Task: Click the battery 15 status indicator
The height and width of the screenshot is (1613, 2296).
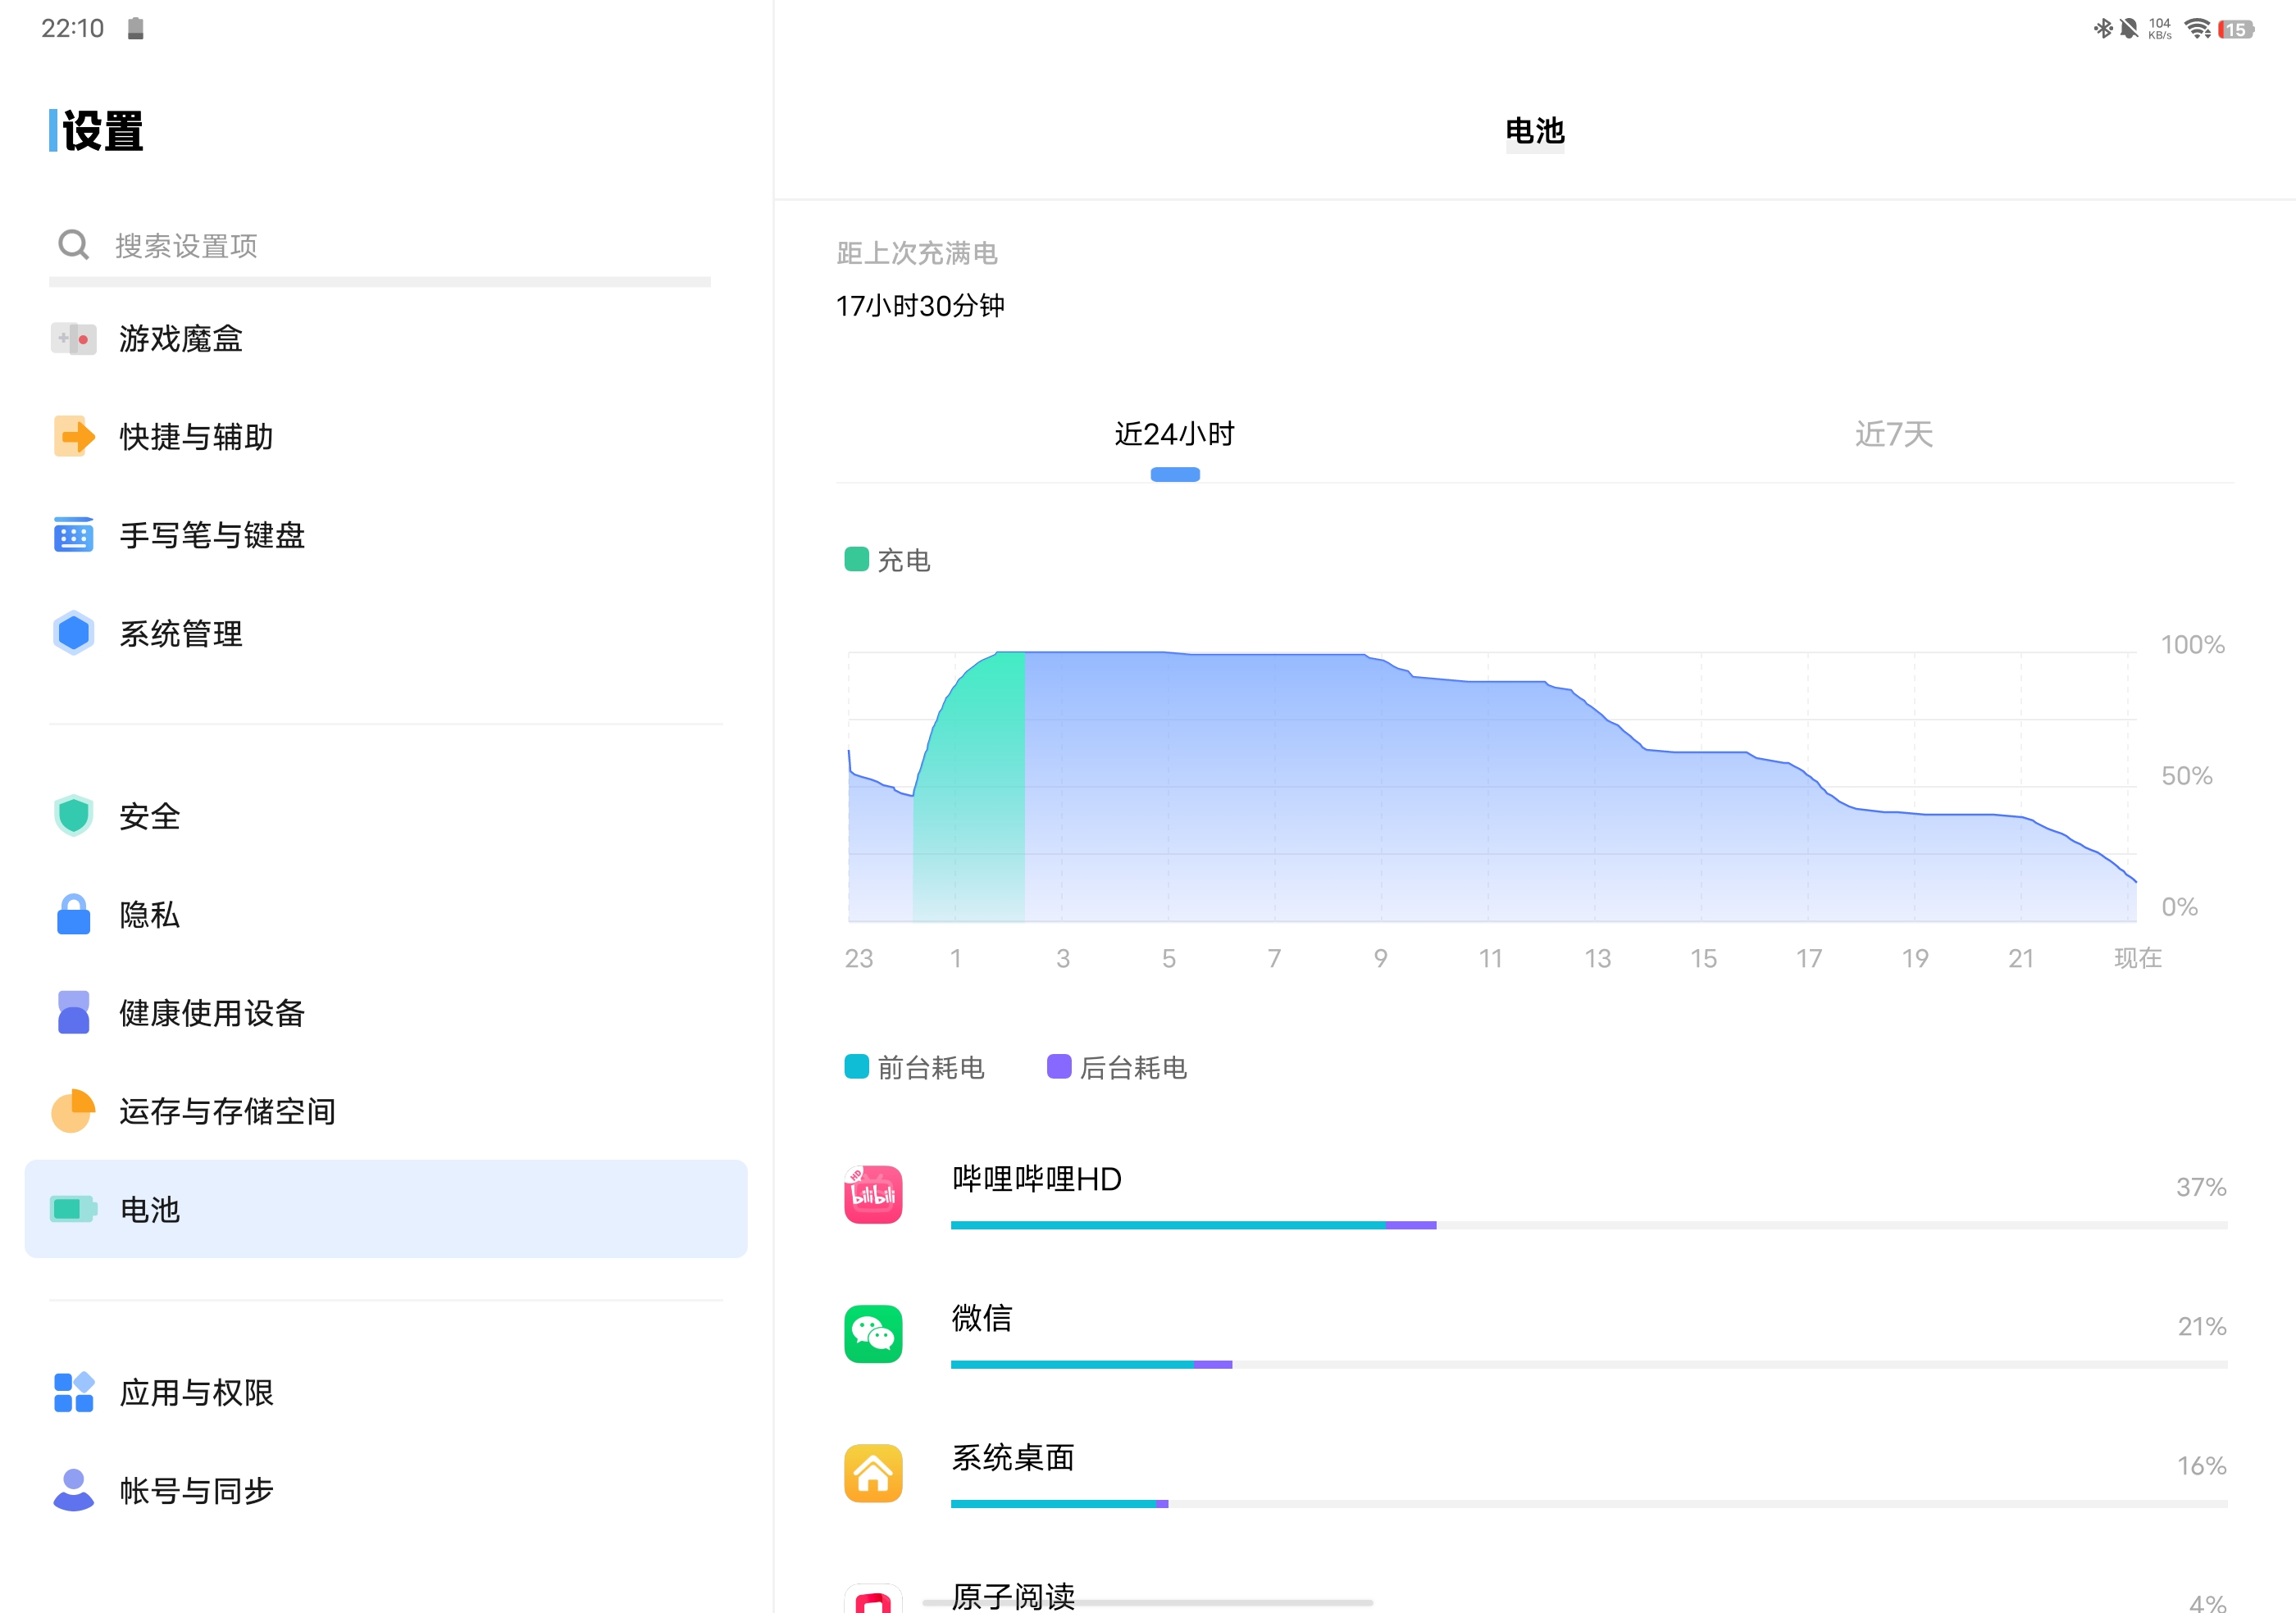Action: [x=2236, y=29]
